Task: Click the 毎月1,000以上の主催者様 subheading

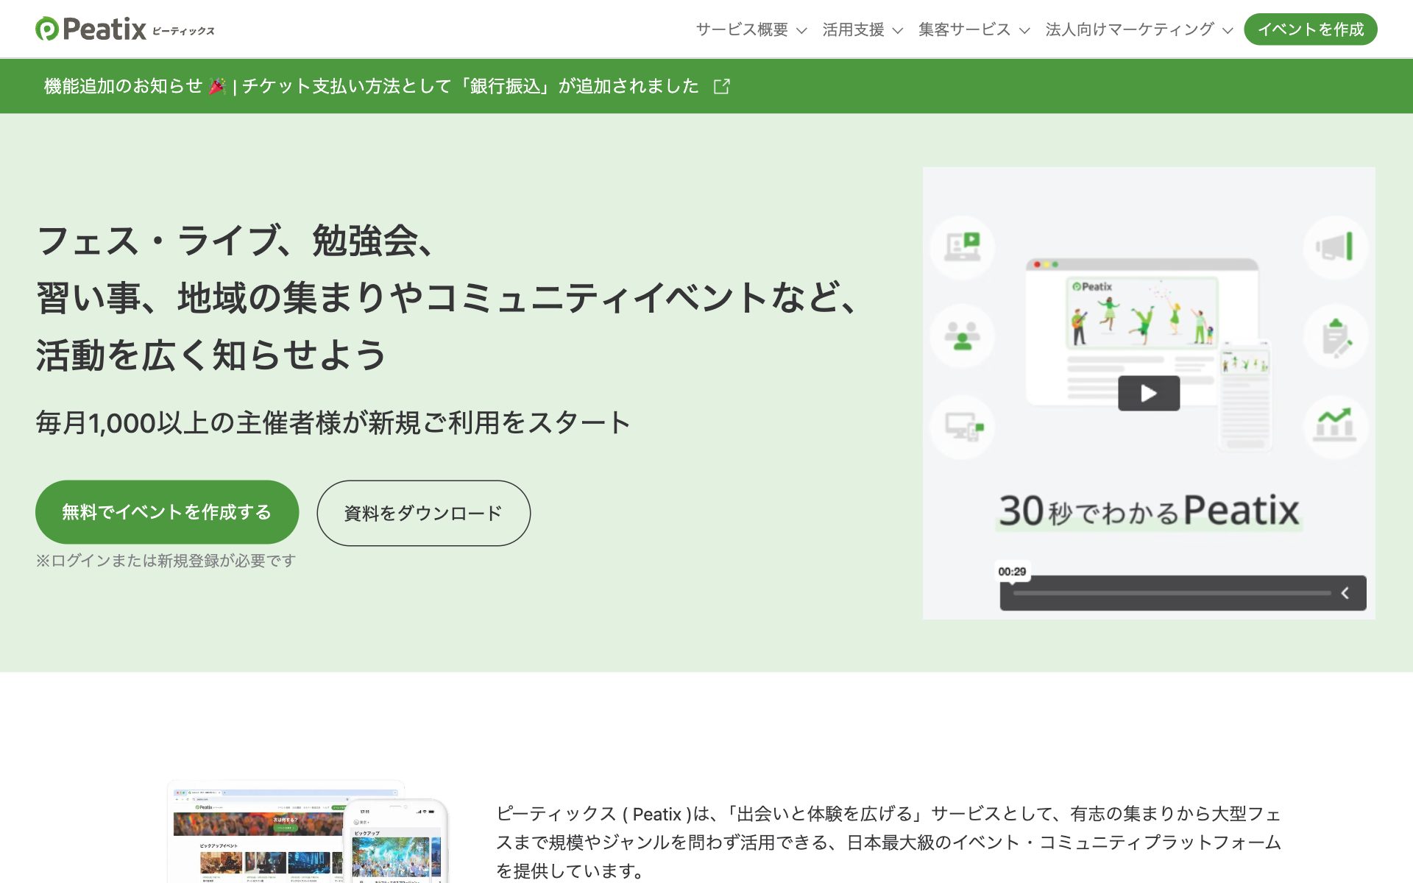Action: 333,422
